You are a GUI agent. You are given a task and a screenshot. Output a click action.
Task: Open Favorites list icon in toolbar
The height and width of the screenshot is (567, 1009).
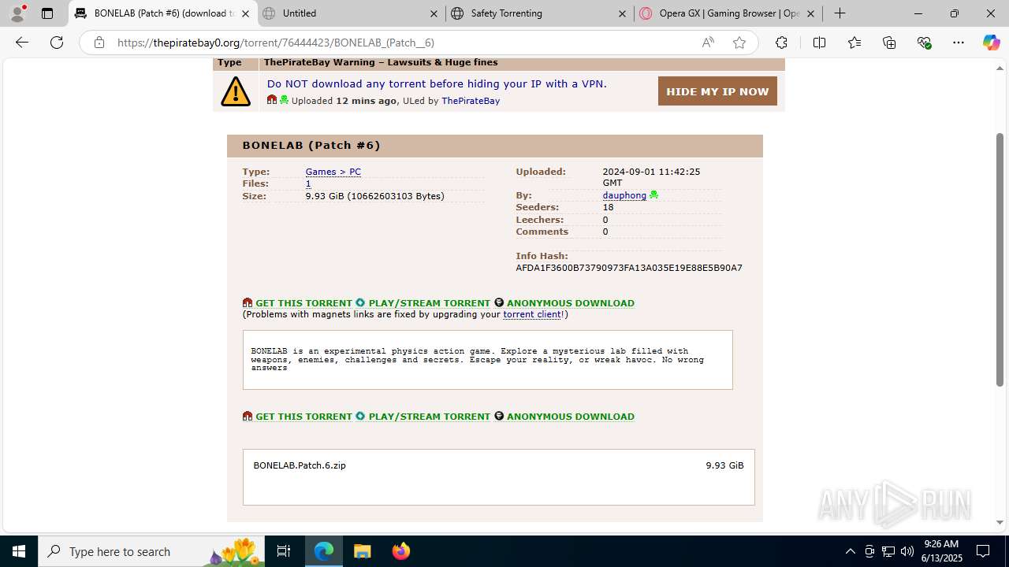(854, 43)
